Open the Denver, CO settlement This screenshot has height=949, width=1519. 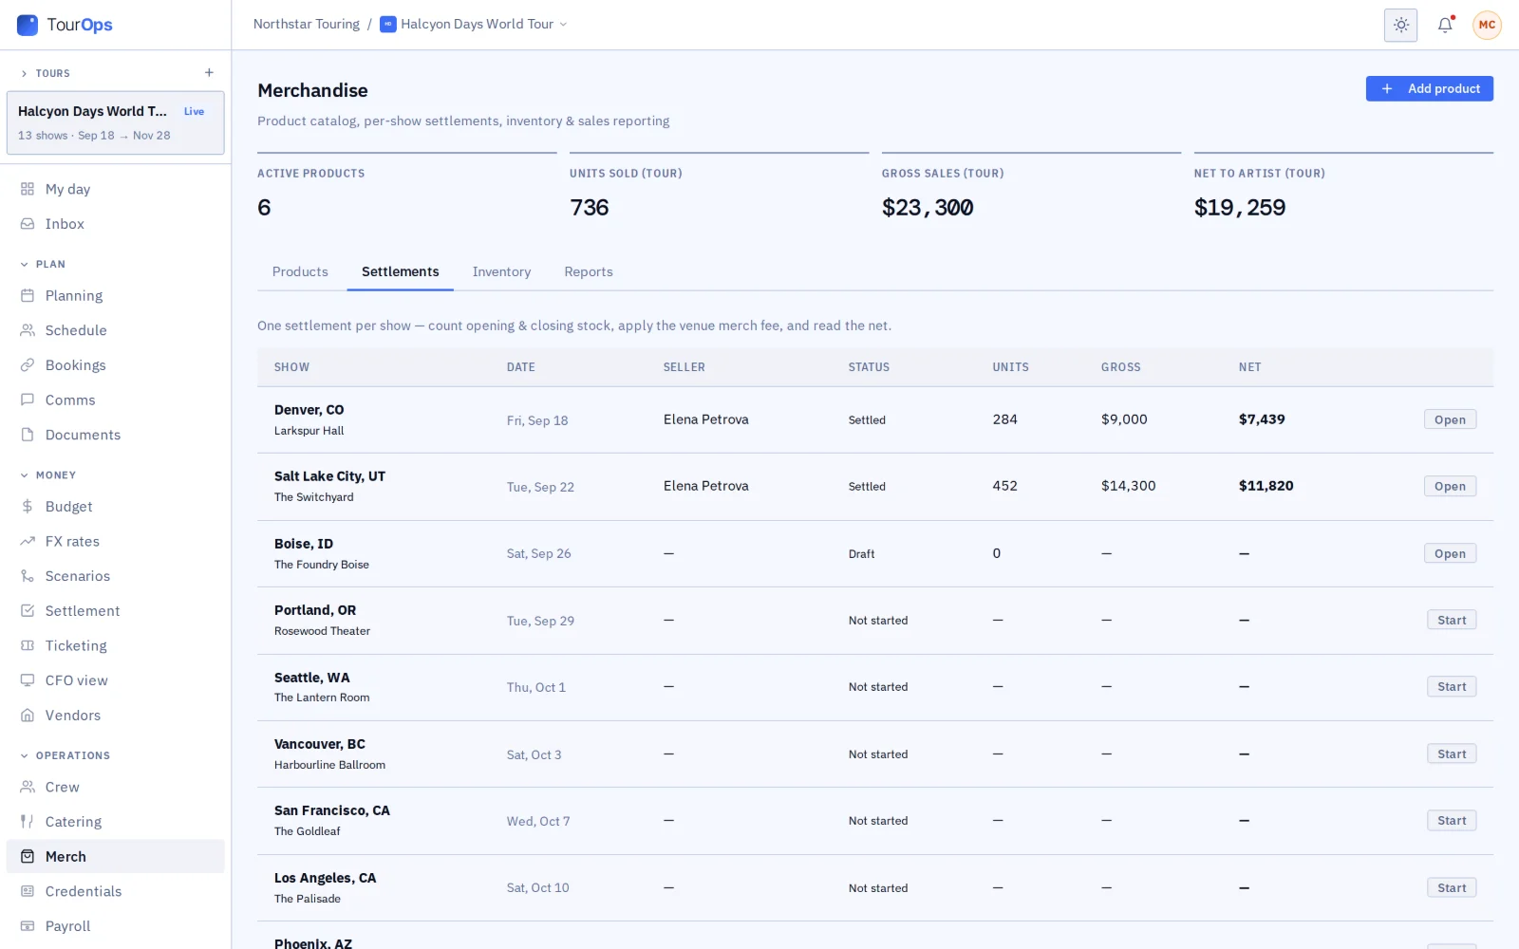pyautogui.click(x=1450, y=419)
